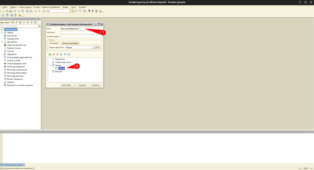Click the magnifier in the Форма обработки field

99,47
